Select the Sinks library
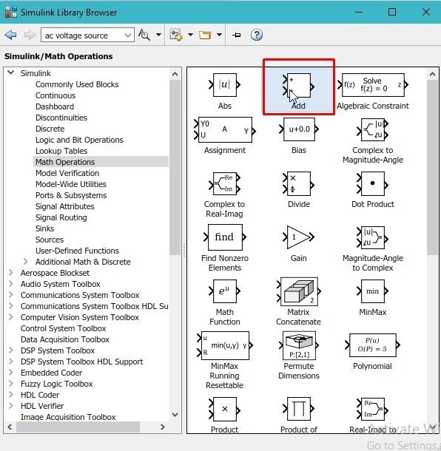This screenshot has height=451, width=441. pos(44,228)
